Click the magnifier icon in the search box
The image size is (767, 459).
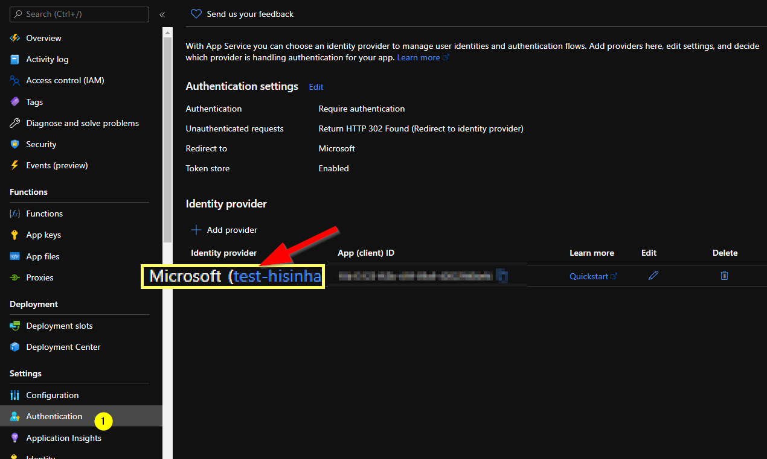tap(19, 14)
